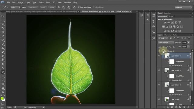
Task: Click Make Shape button
Action: [x=52, y=7]
